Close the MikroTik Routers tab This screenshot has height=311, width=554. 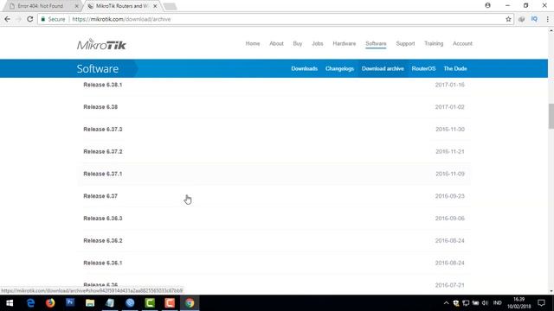coord(155,6)
